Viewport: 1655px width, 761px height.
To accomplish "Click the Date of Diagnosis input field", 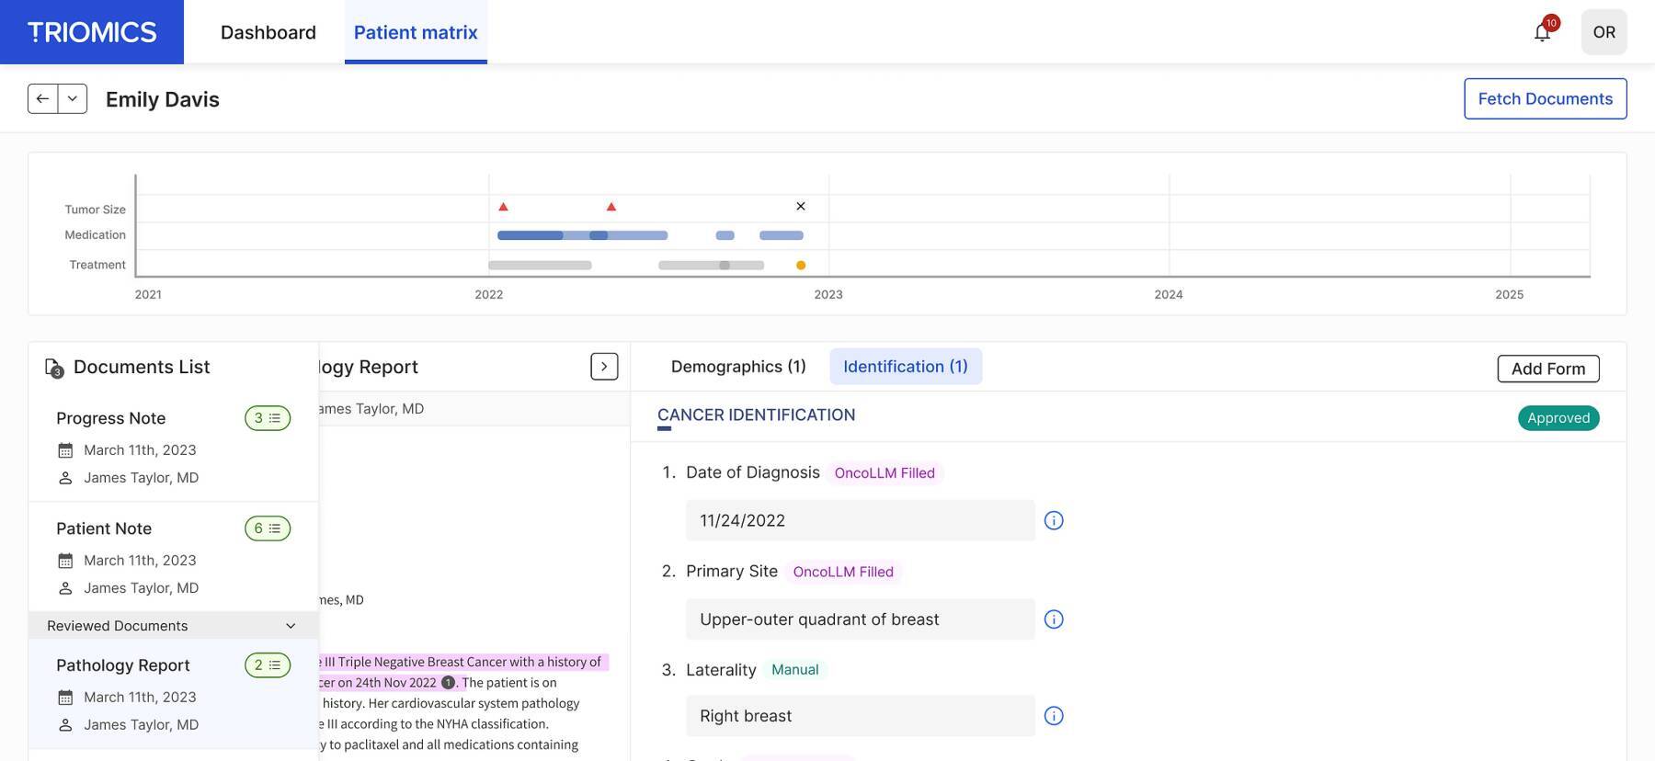I will pos(860,520).
